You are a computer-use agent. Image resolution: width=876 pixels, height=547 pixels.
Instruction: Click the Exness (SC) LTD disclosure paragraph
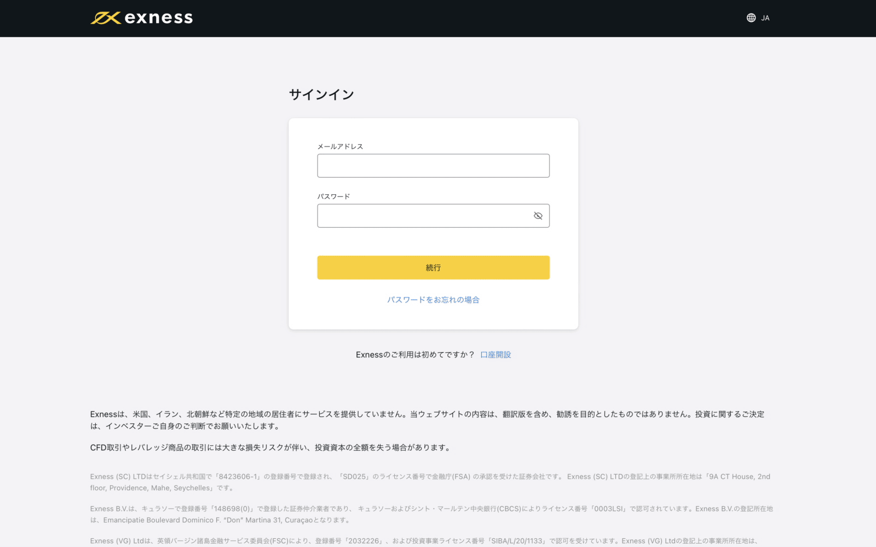pos(431,482)
